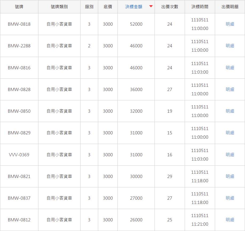Click the 底價 column header
This screenshot has height=231, width=245.
108,7
